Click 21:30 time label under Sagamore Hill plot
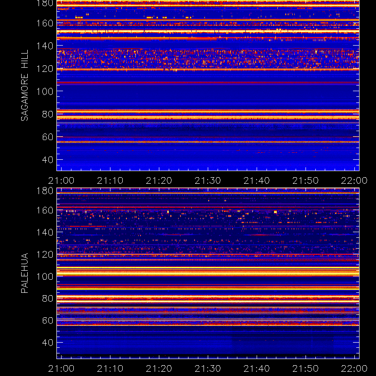Image resolution: width=376 pixels, height=376 pixels. pos(208,180)
